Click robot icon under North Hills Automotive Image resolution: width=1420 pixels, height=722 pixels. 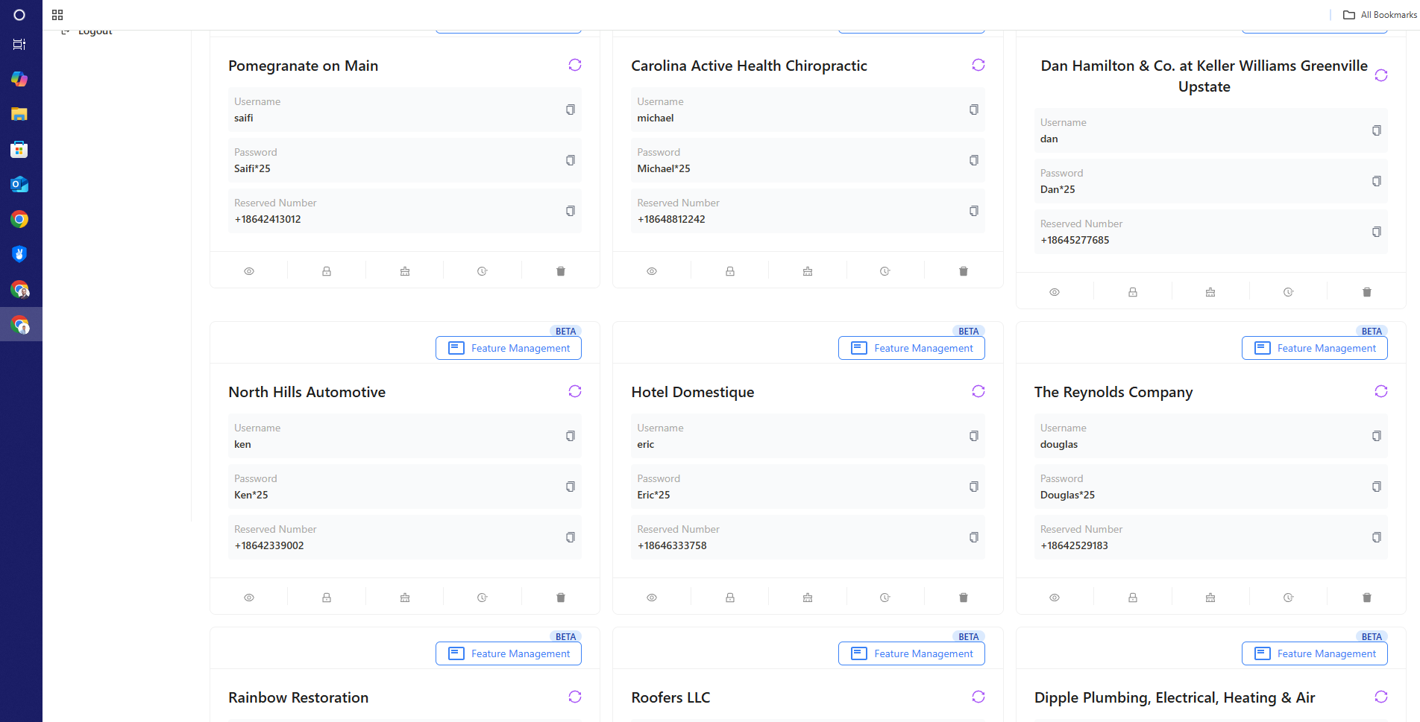405,598
